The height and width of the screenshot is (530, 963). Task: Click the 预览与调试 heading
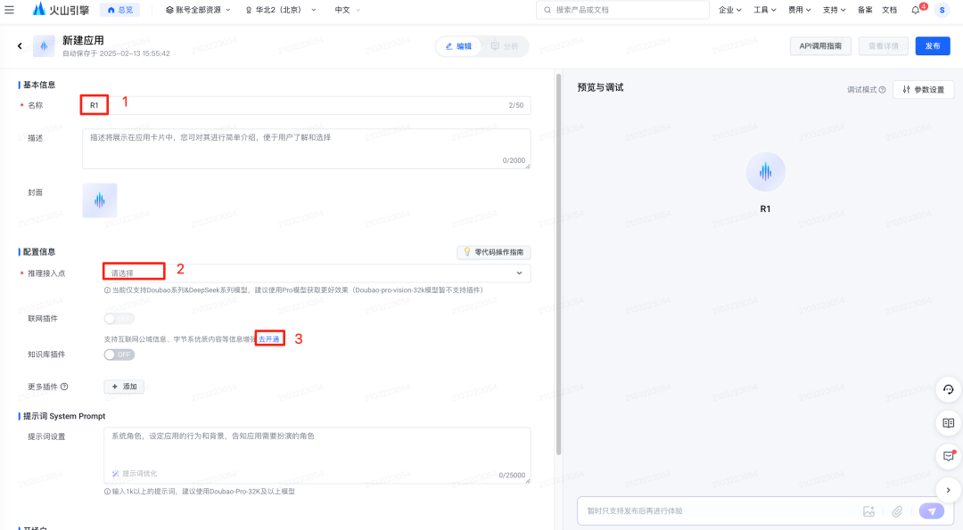coord(600,87)
